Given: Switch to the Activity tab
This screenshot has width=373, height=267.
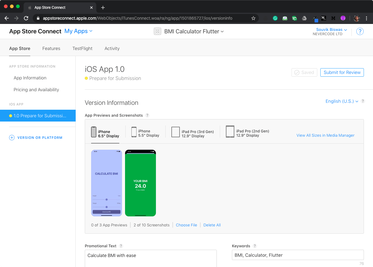Looking at the screenshot, I should coord(112,48).
